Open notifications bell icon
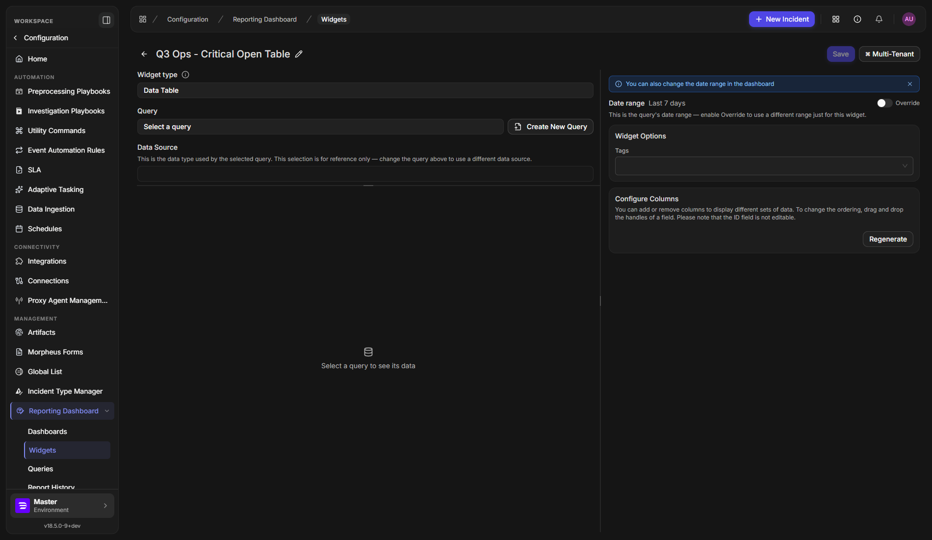 pos(879,19)
